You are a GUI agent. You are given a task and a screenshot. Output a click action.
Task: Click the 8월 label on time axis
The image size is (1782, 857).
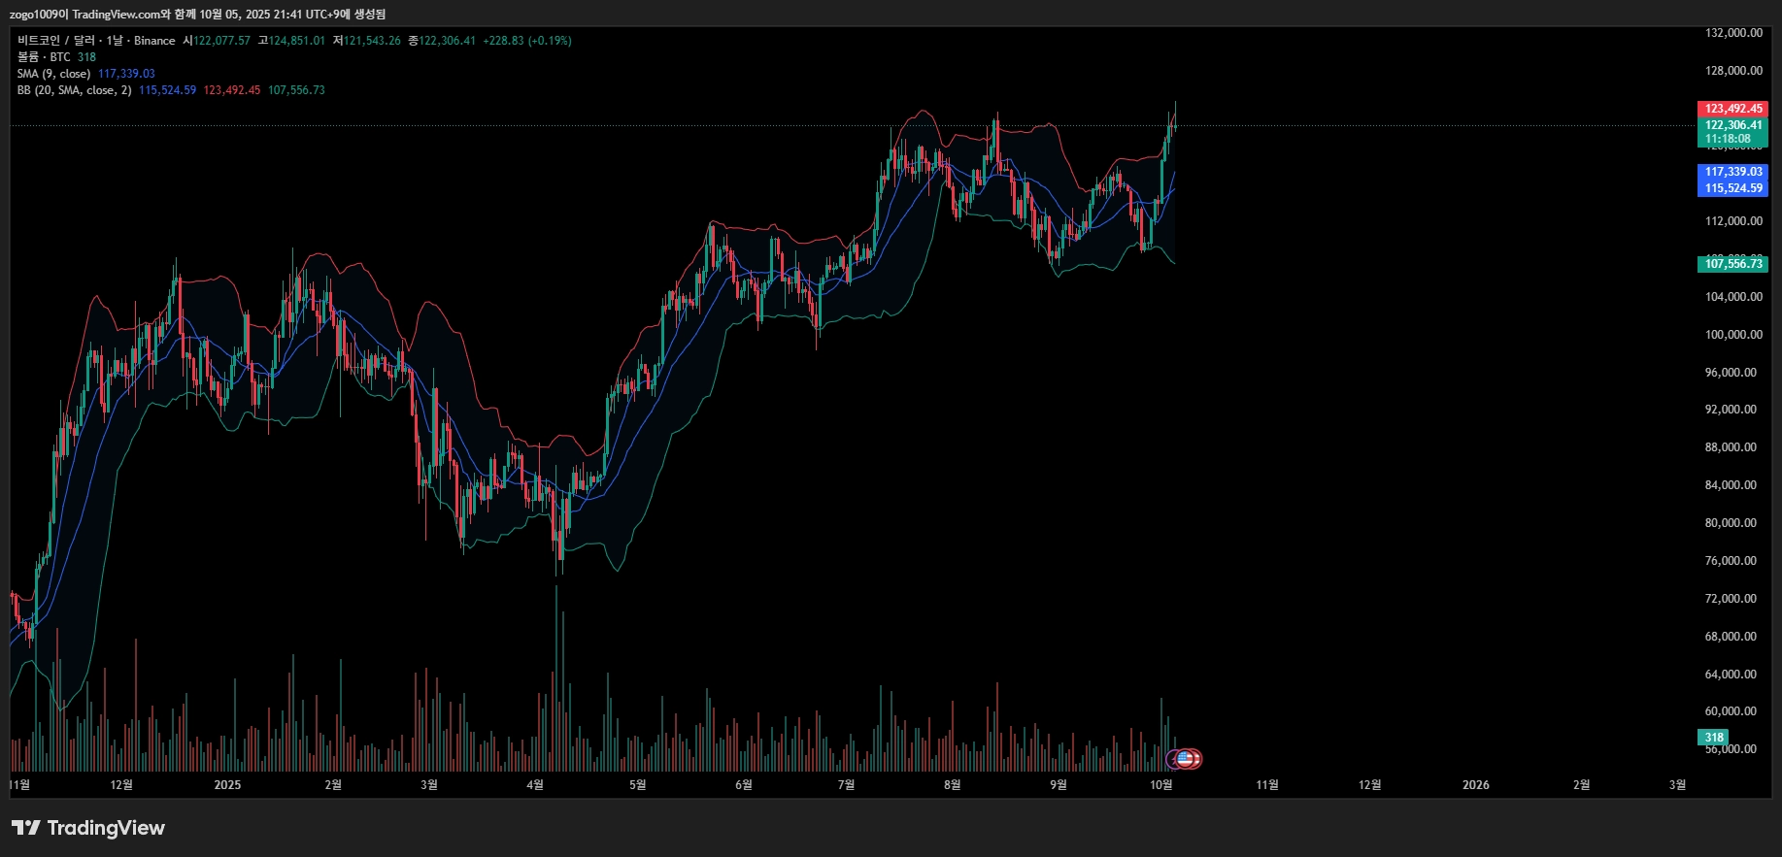(952, 785)
